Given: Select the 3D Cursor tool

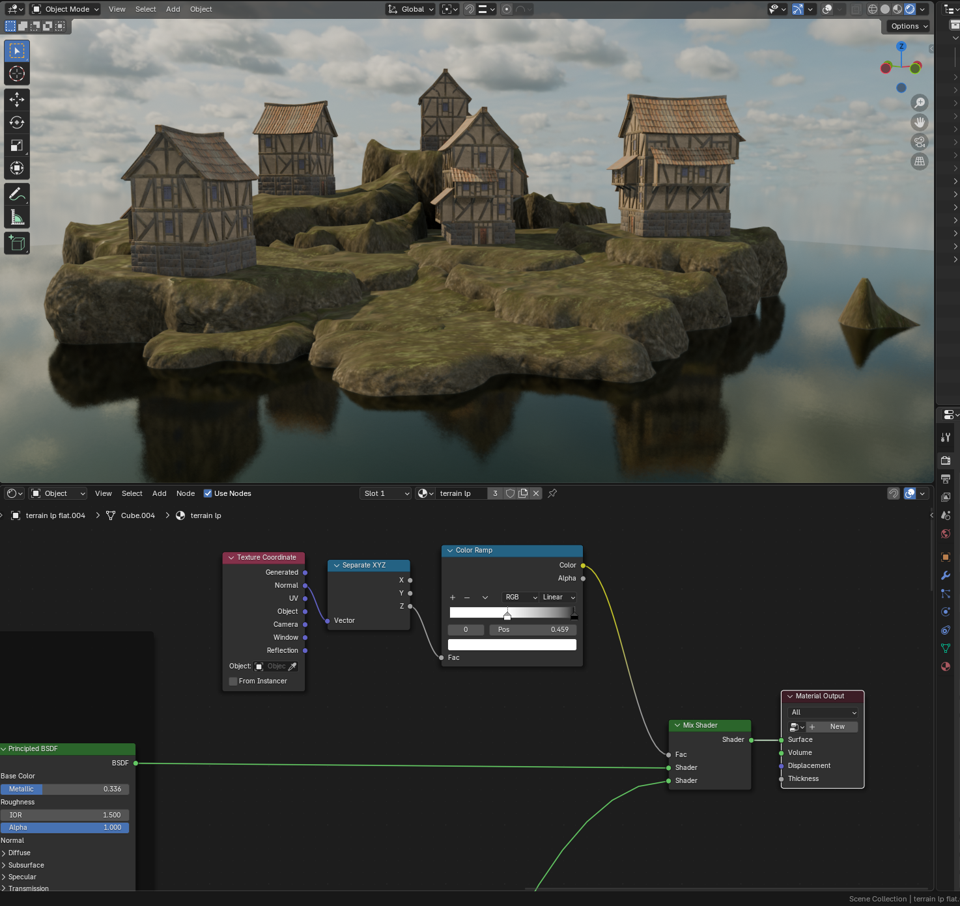Looking at the screenshot, I should coord(17,74).
